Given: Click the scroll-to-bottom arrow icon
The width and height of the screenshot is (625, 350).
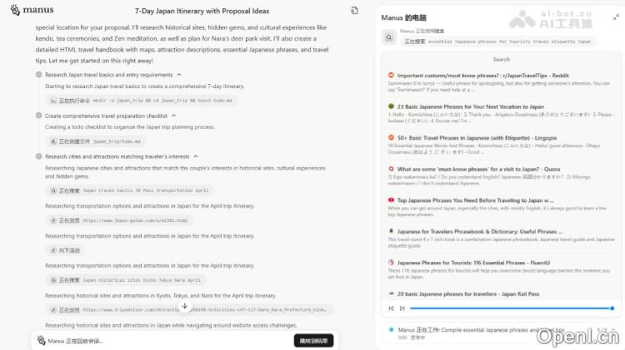Looking at the screenshot, I should coord(185,306).
